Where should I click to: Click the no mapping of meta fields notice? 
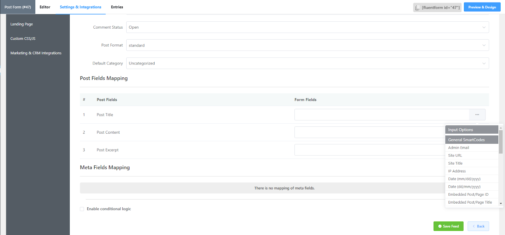(284, 188)
